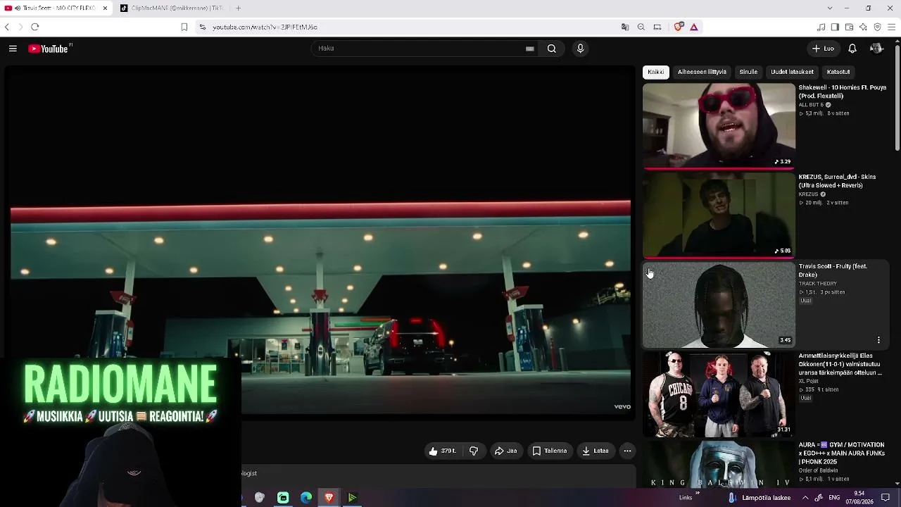Image resolution: width=901 pixels, height=507 pixels.
Task: Save the video with Tallenna
Action: pos(550,451)
